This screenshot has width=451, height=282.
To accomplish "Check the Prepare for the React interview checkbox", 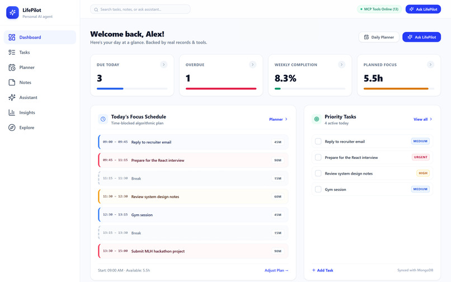I will [318, 157].
